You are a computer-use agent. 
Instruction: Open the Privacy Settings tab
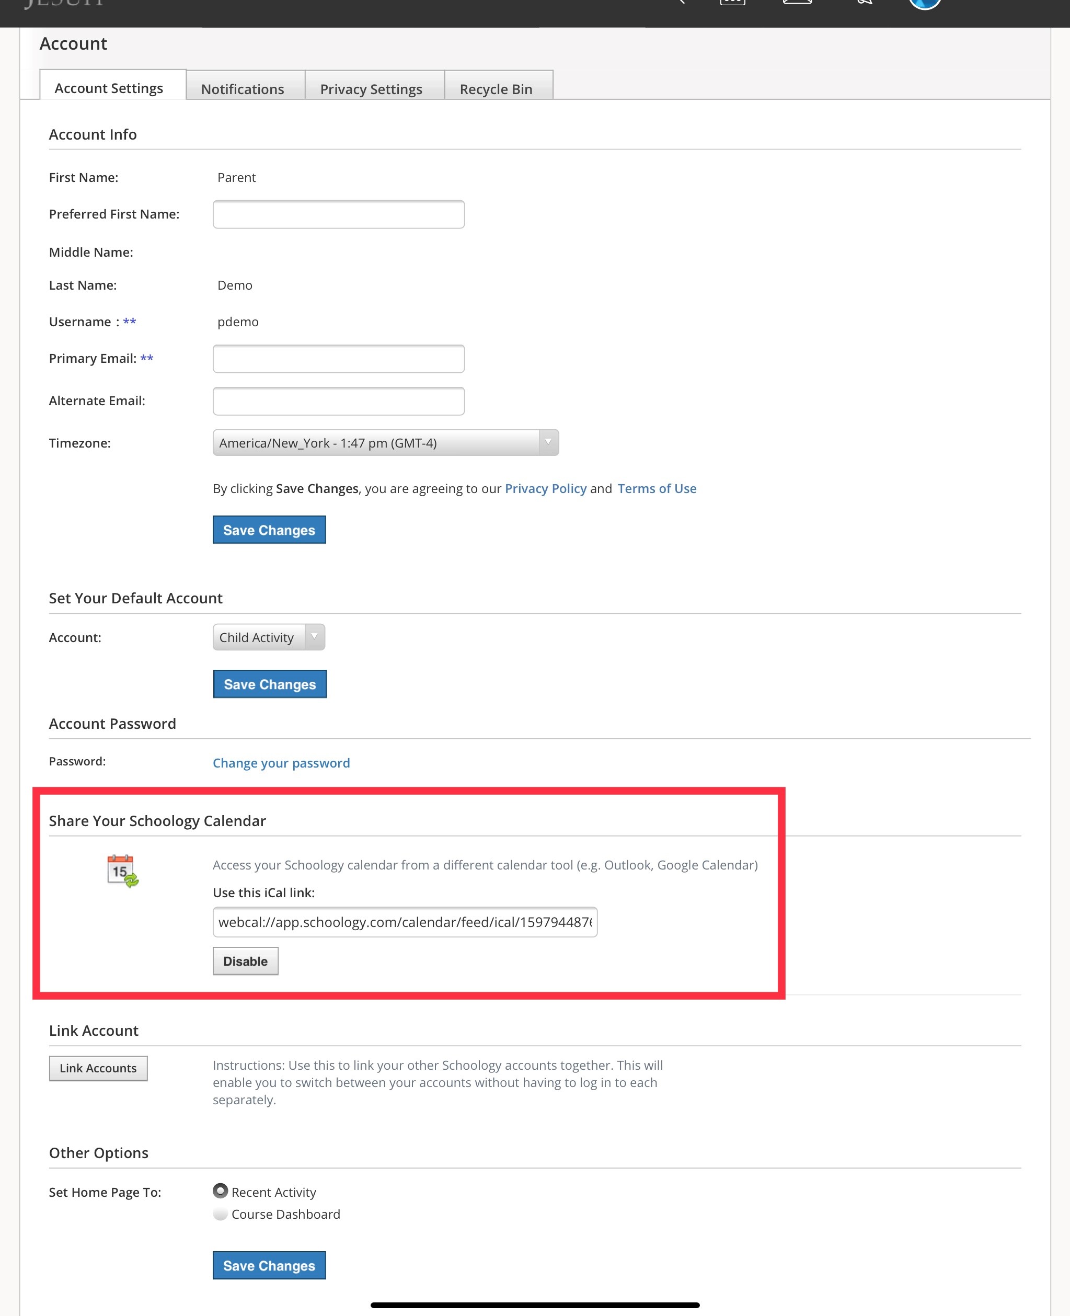click(371, 89)
